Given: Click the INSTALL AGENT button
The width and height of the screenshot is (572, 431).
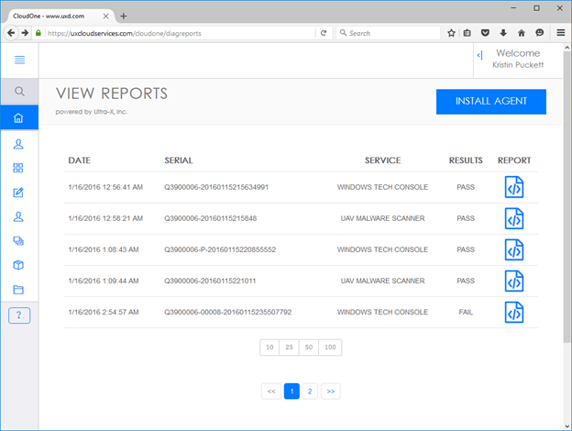Looking at the screenshot, I should tap(490, 102).
